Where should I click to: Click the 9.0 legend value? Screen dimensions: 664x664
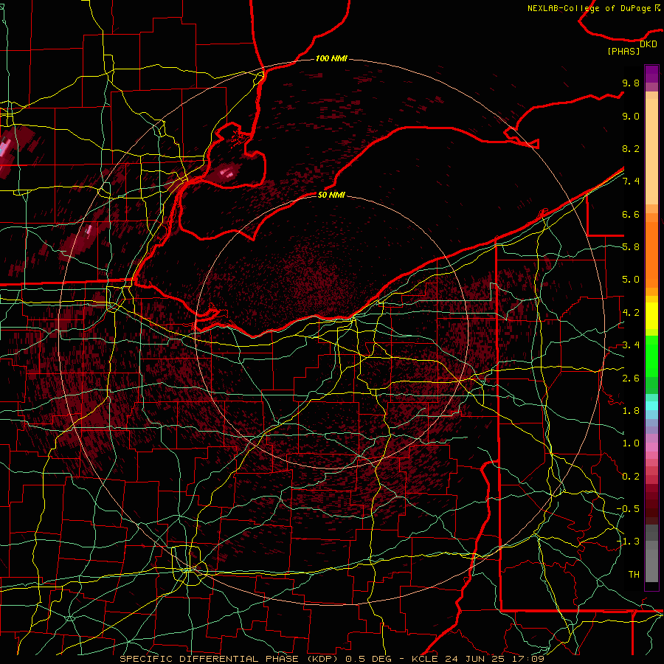coord(631,116)
